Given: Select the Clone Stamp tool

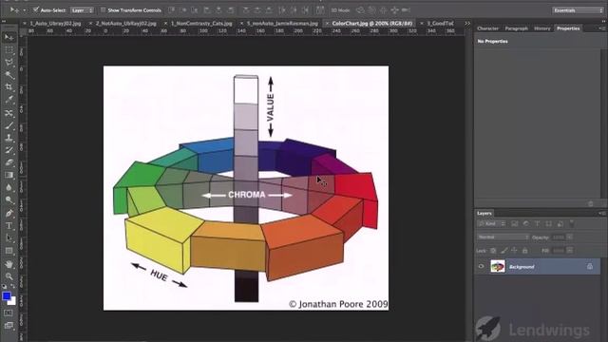Looking at the screenshot, I should click(9, 138).
